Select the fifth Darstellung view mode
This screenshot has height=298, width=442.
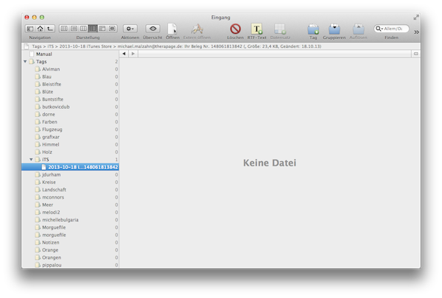tap(102, 29)
